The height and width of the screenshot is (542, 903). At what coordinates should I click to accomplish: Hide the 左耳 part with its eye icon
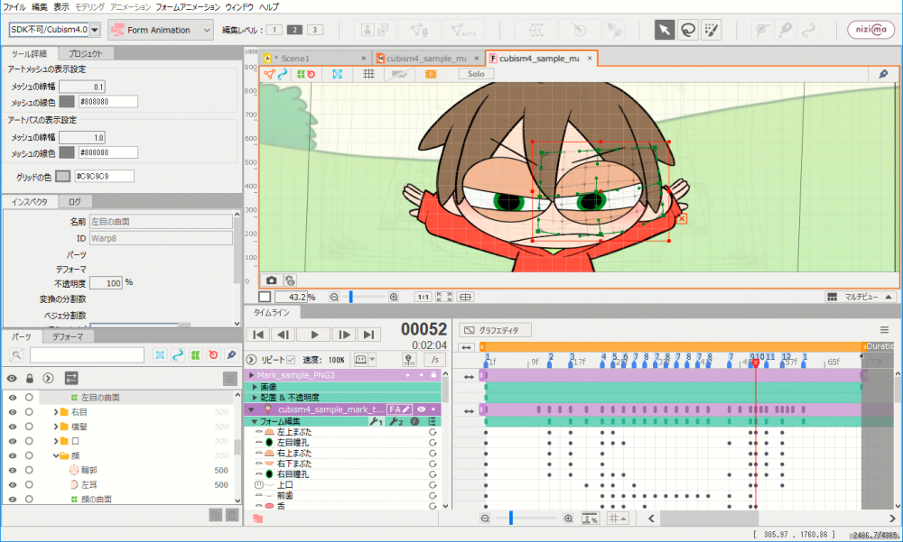[x=12, y=484]
